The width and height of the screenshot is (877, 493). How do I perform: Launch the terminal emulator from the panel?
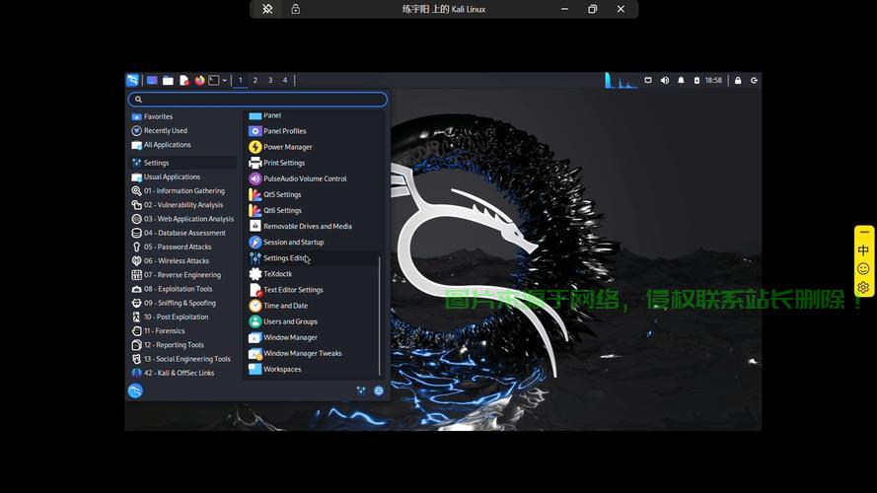(213, 80)
